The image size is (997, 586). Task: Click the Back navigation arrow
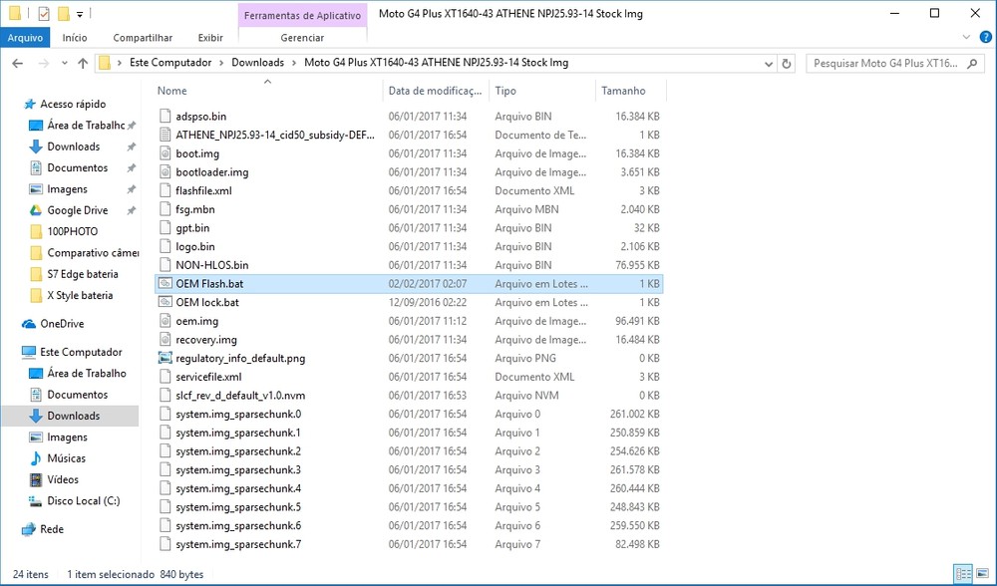(x=17, y=63)
